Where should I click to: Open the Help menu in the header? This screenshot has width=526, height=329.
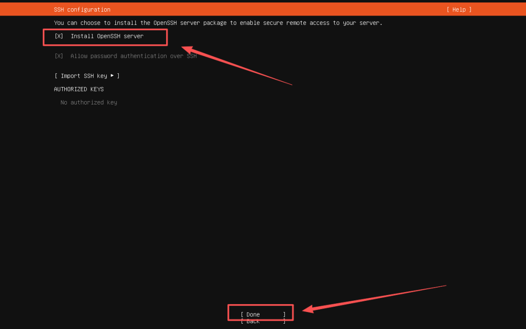(459, 10)
